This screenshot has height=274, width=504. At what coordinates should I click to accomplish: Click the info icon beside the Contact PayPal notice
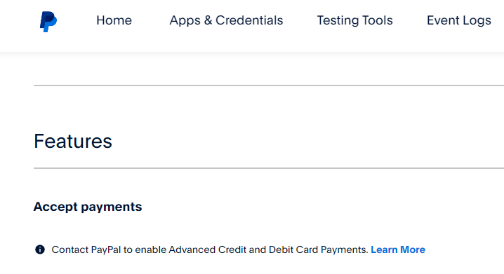[x=40, y=249]
